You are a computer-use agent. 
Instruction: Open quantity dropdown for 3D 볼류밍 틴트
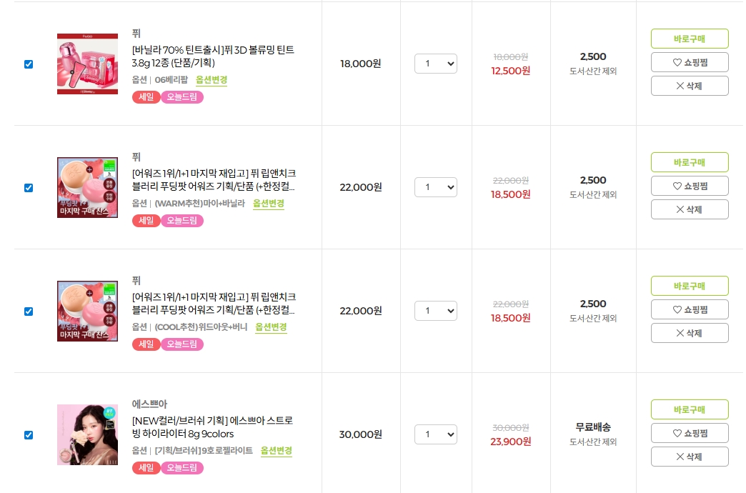point(435,64)
